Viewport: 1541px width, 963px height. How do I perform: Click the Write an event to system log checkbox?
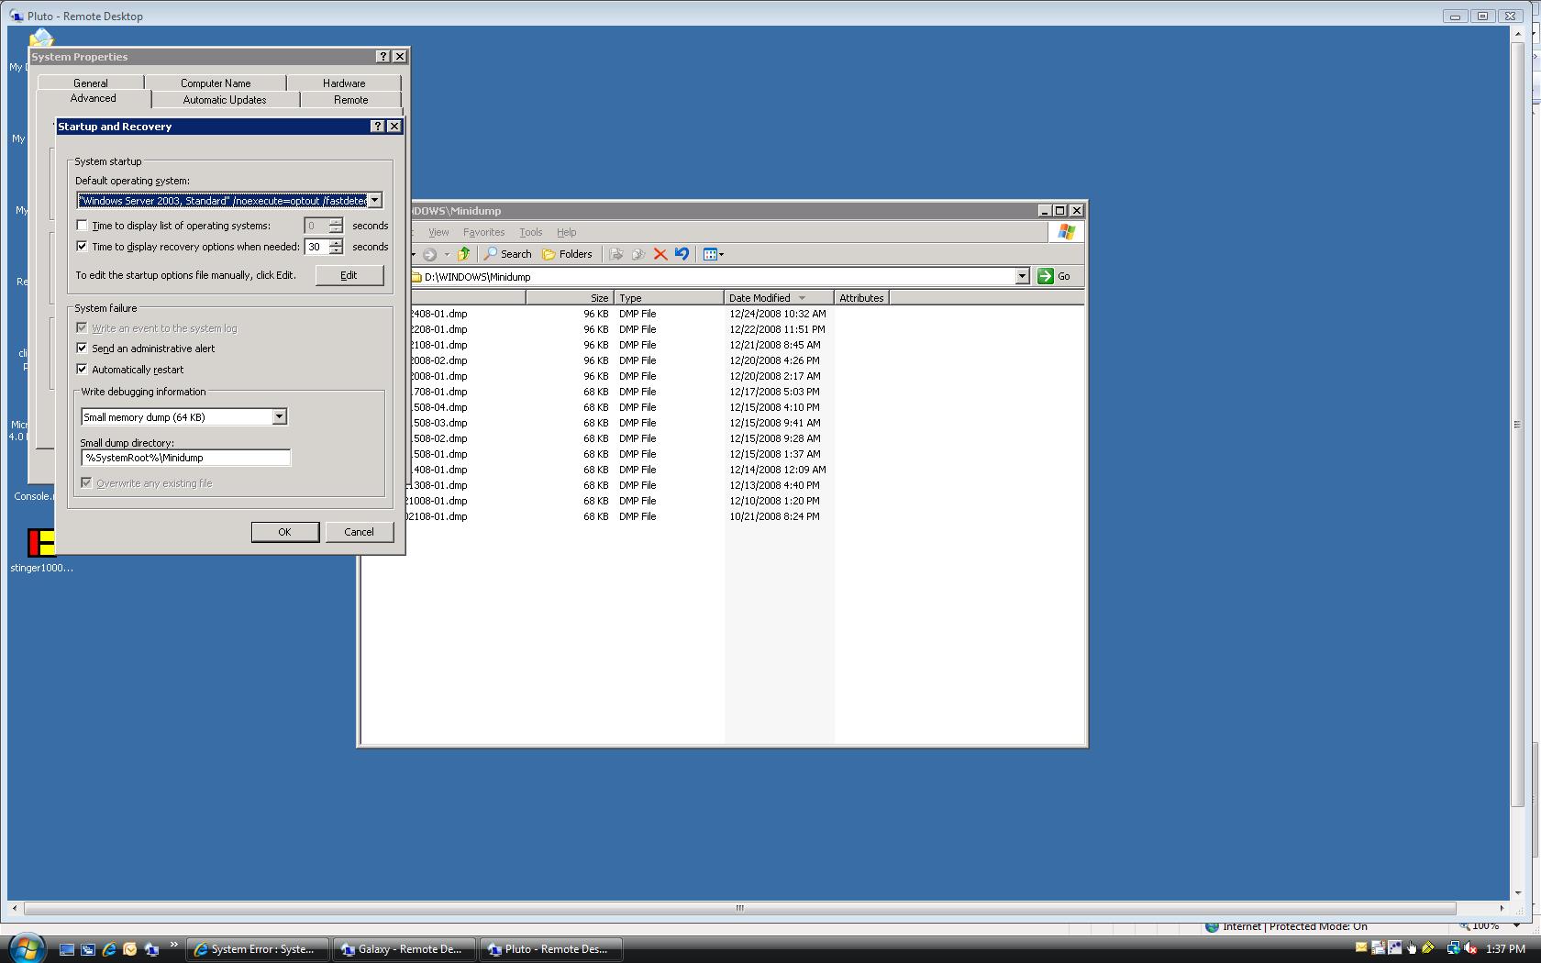(x=83, y=328)
